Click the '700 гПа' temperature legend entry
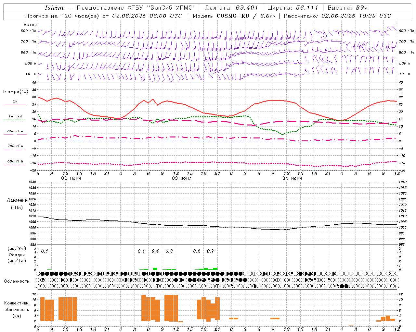This screenshot has width=416, height=332. pyautogui.click(x=15, y=146)
